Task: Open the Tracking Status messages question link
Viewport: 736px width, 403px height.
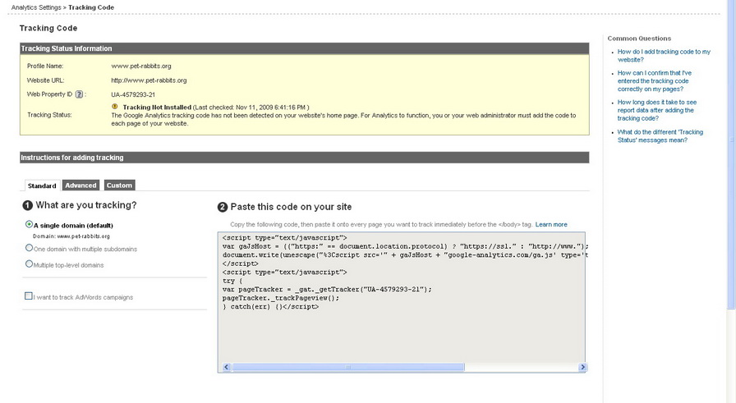Action: pos(660,136)
